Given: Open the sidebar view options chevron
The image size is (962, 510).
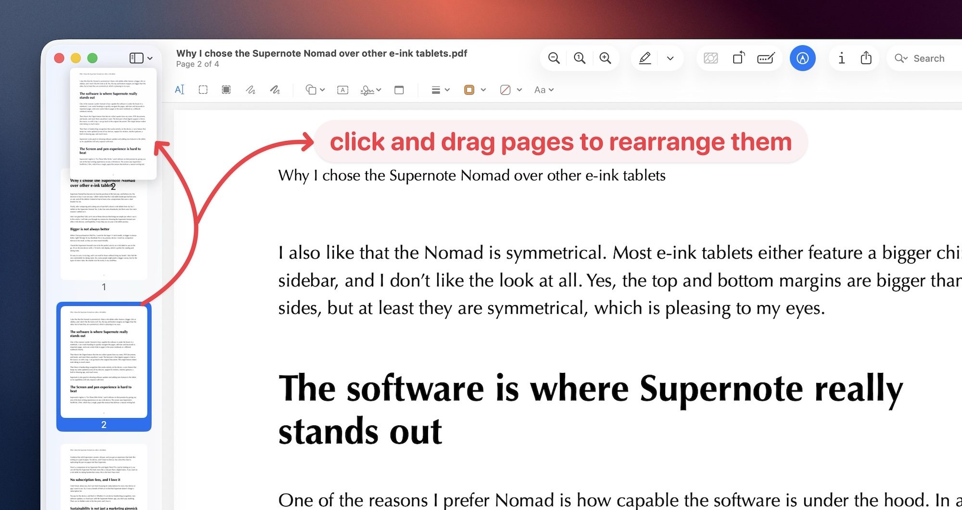Looking at the screenshot, I should [150, 58].
